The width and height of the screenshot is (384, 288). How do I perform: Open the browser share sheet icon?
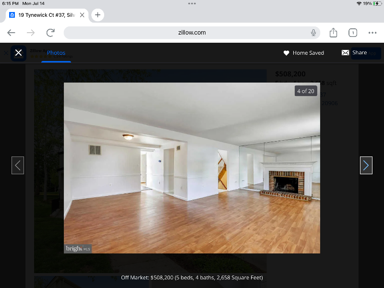333,33
